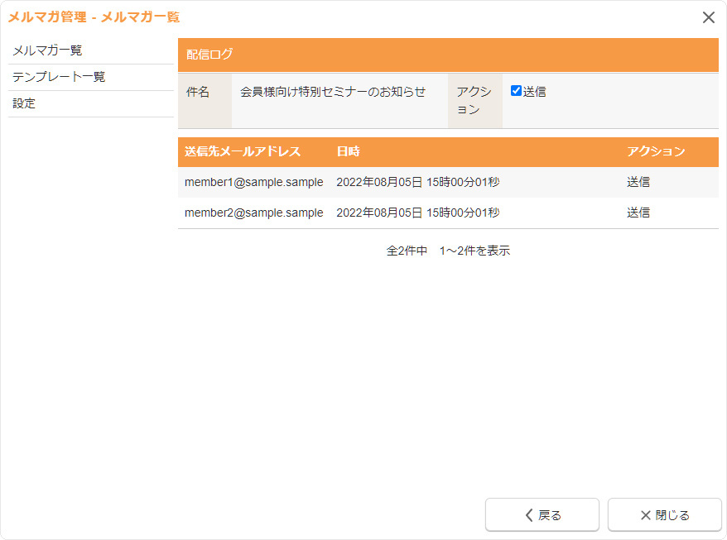Click the アクション column header in the table
Screen dimensions: 727x540
(x=656, y=151)
